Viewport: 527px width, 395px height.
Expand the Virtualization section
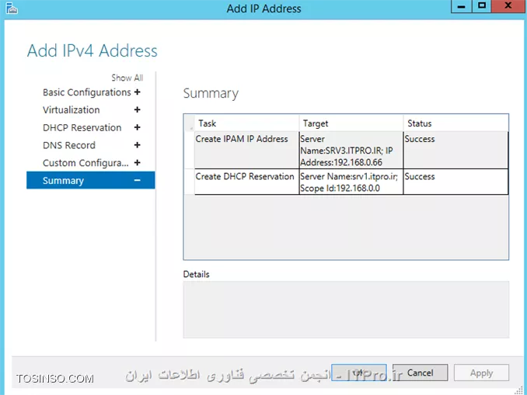click(x=137, y=109)
